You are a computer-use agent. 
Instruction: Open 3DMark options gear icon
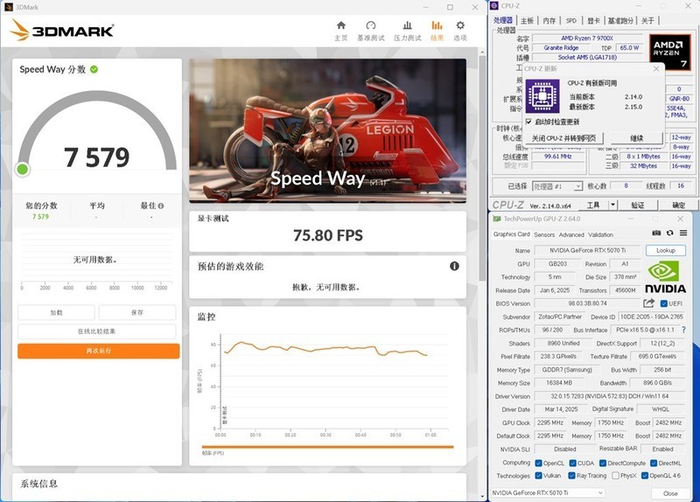point(460,25)
